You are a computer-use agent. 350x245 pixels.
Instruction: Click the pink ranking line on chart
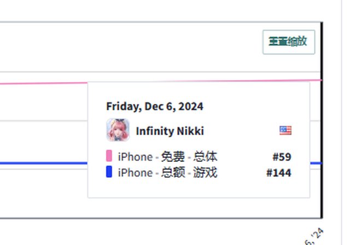[x=44, y=83]
